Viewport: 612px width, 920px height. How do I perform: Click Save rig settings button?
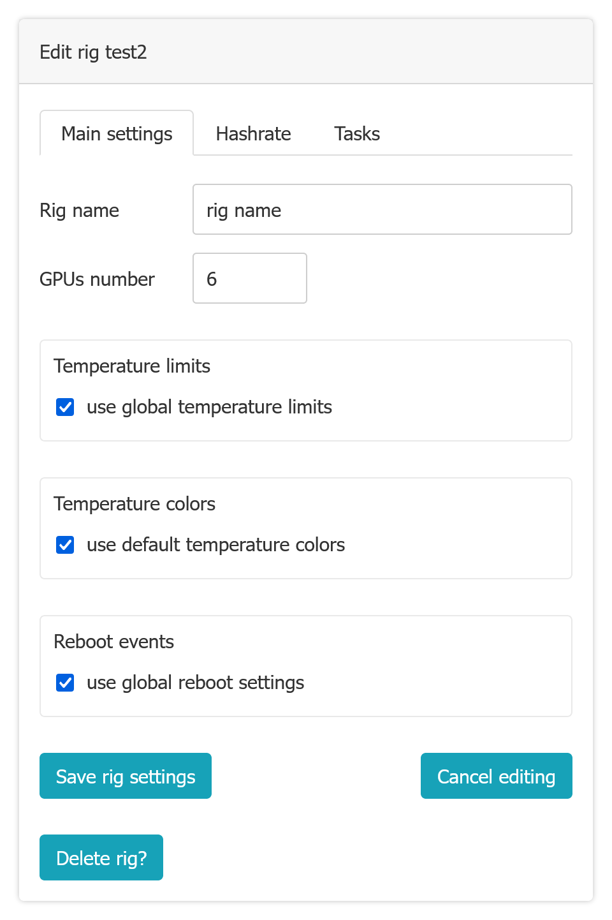pos(125,776)
